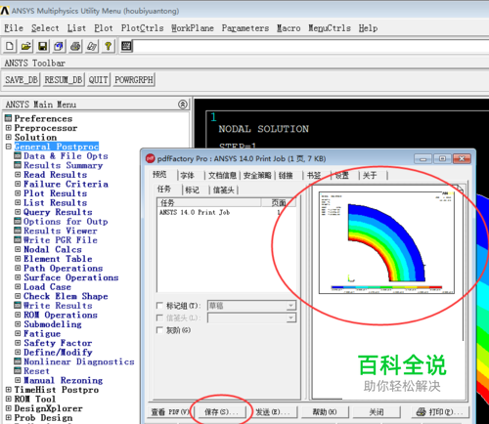Click the question mark Help icon
The width and height of the screenshot is (489, 424).
109,46
